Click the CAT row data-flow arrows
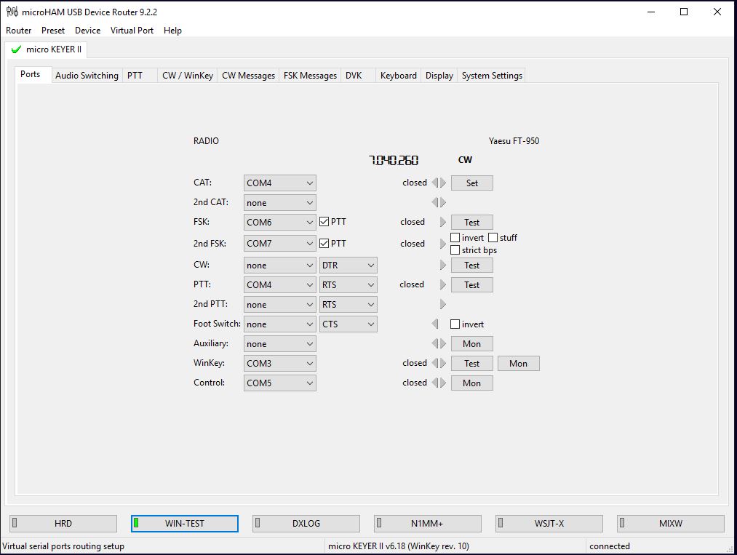 tap(439, 183)
